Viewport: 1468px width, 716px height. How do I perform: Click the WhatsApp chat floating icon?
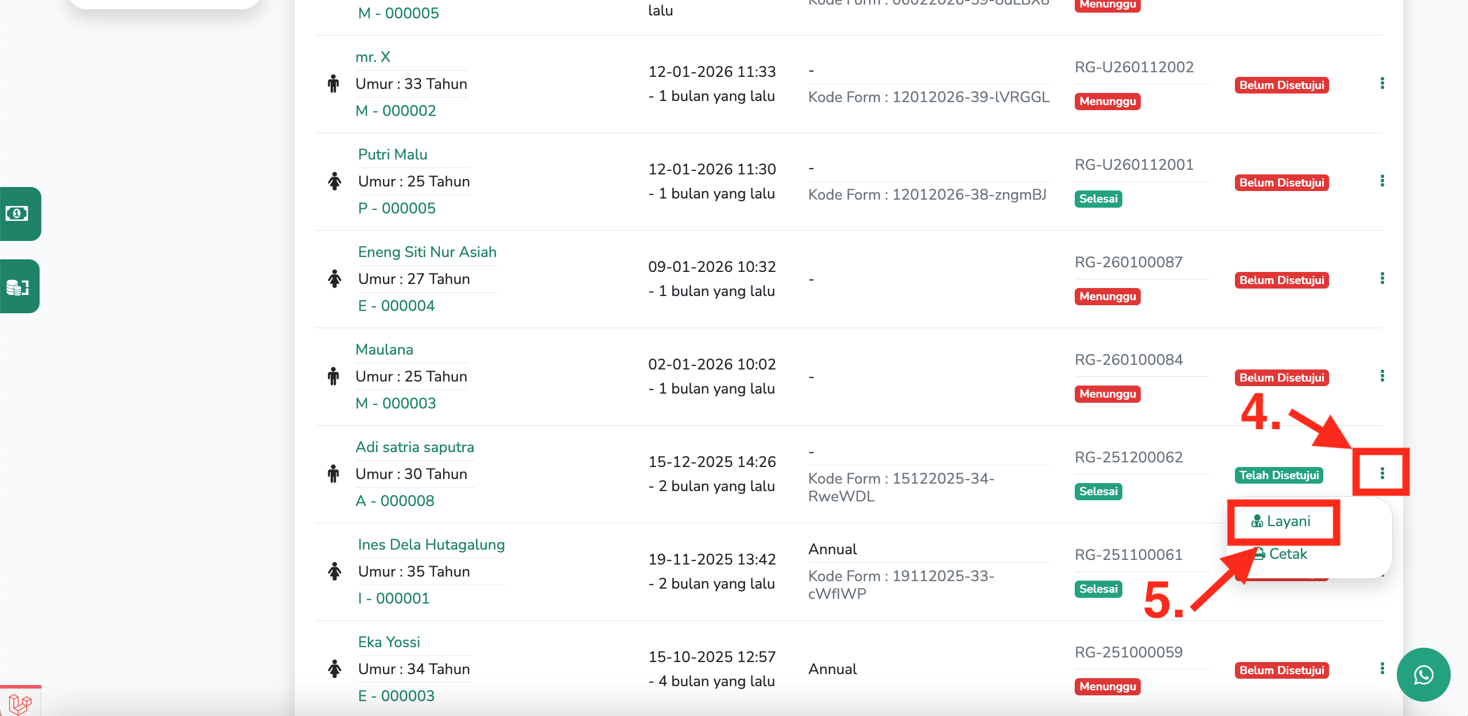[1423, 675]
